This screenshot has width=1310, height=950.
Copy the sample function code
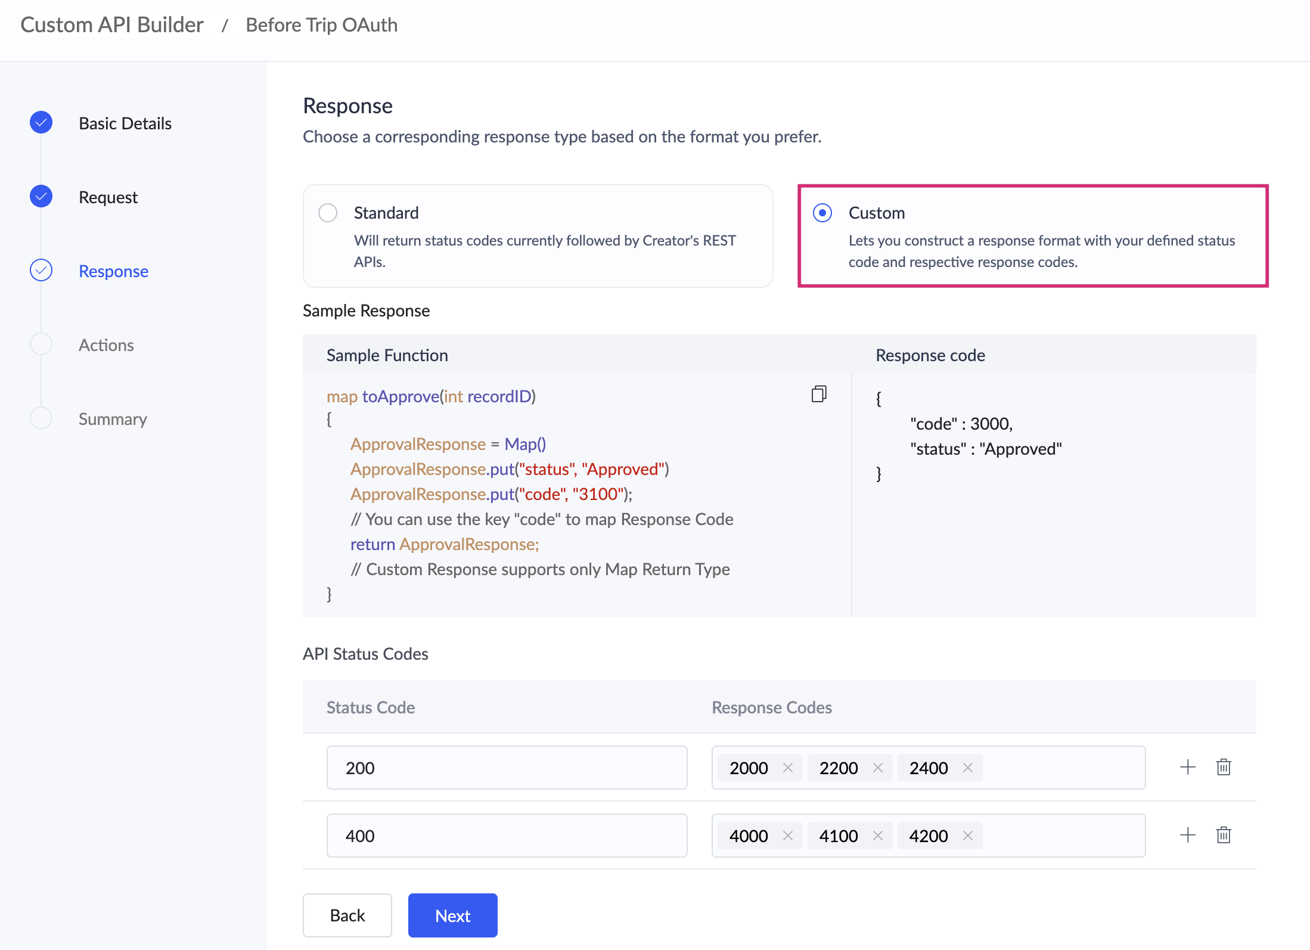pyautogui.click(x=819, y=394)
